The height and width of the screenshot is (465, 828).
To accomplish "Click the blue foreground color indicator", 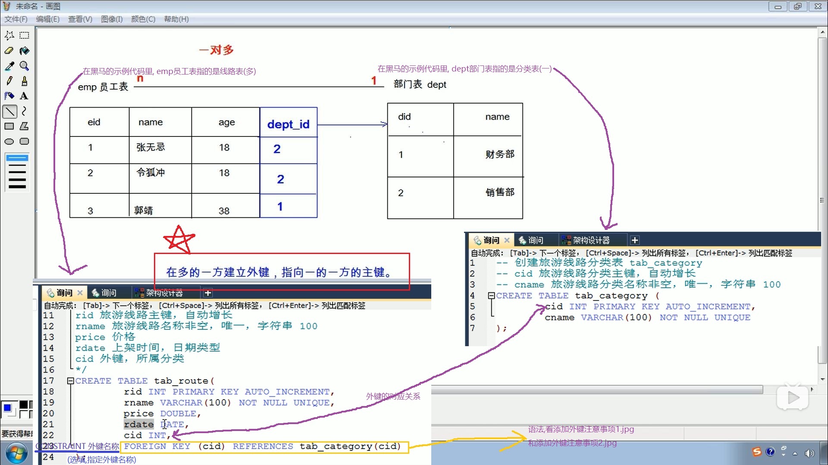I will (x=7, y=407).
